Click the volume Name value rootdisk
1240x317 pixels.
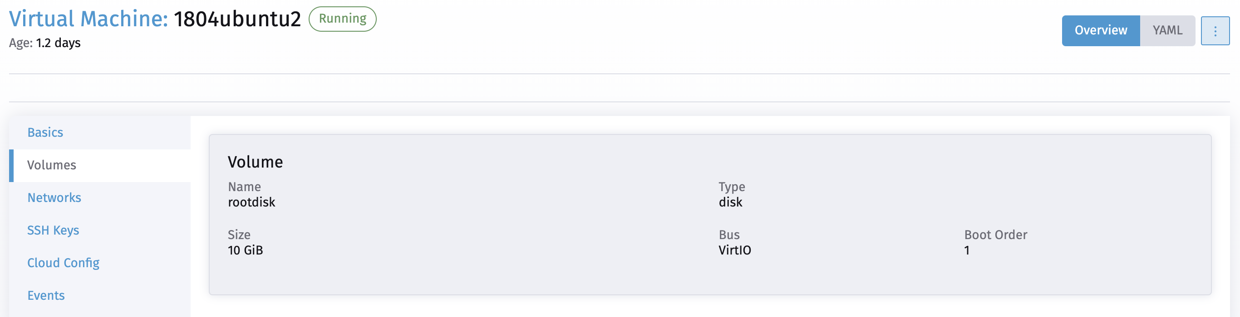pyautogui.click(x=252, y=202)
